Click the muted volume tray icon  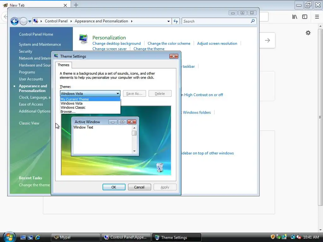[299, 237]
